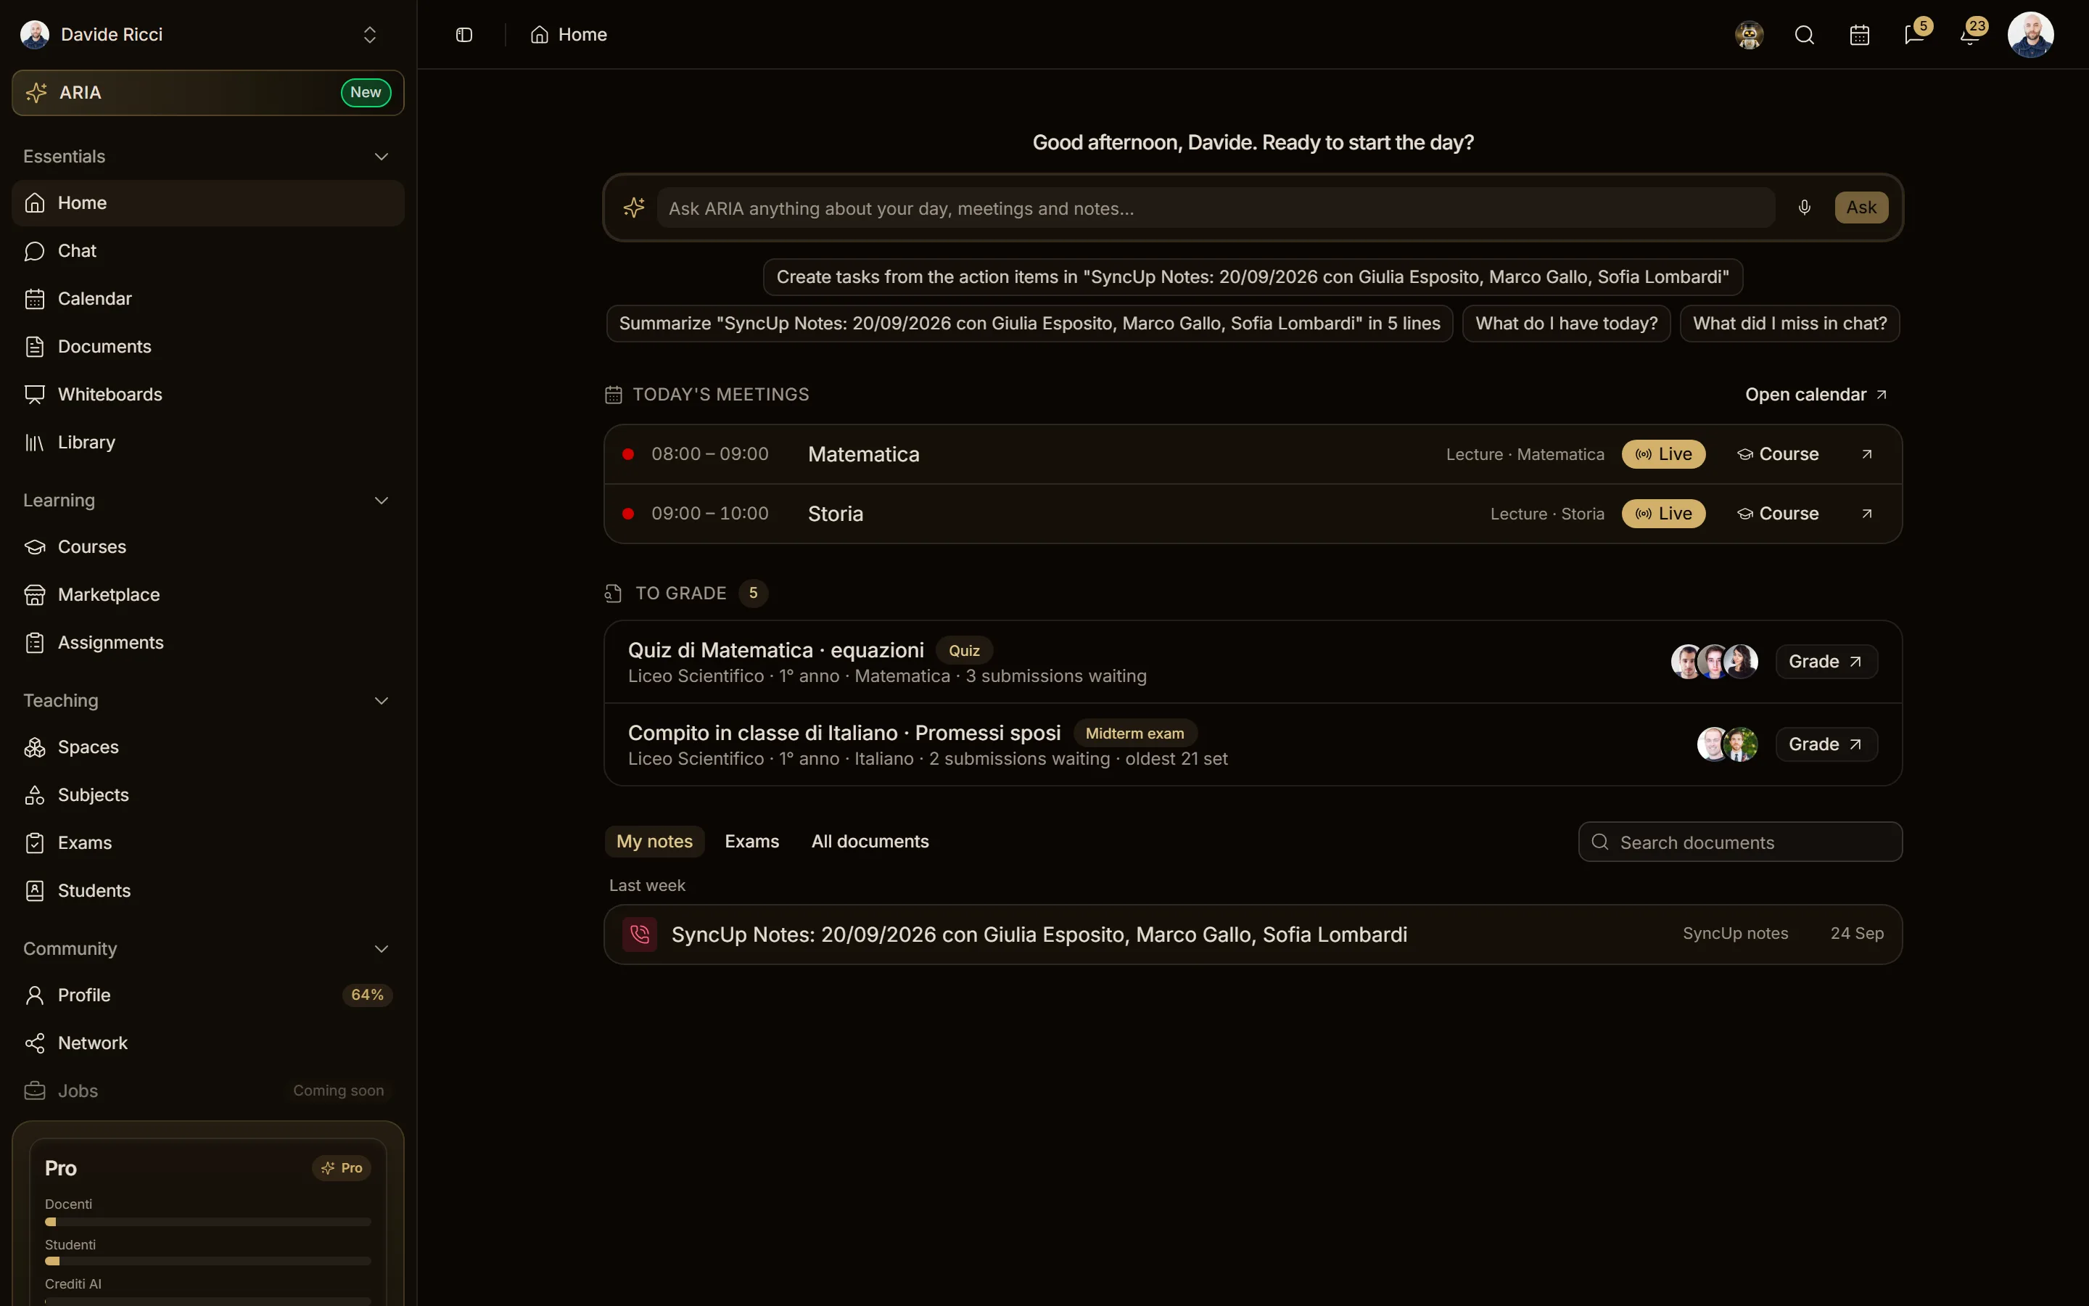This screenshot has width=2089, height=1306.
Task: Click the 'What do I have today?' suggestion
Action: (1566, 324)
